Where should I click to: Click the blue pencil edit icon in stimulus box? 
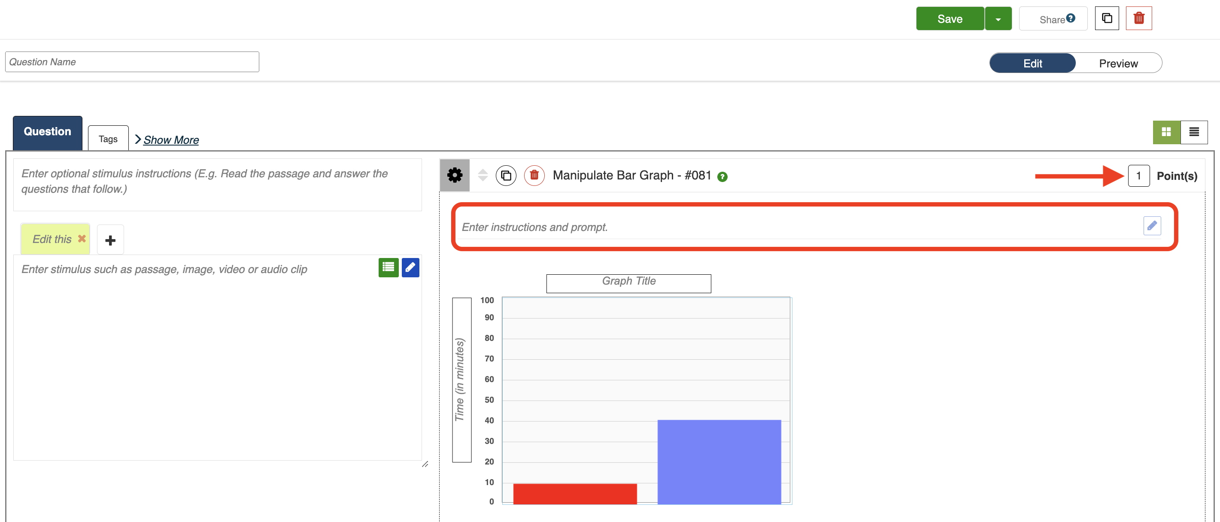tap(410, 267)
